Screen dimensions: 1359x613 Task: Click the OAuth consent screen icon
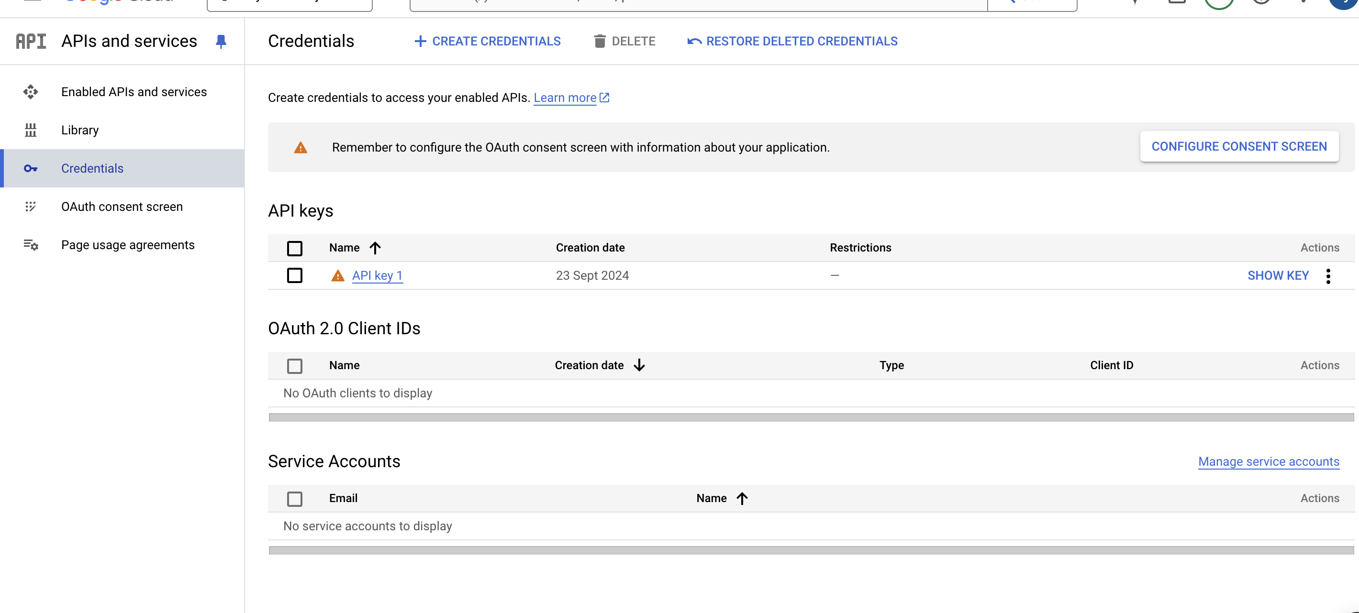pos(31,206)
